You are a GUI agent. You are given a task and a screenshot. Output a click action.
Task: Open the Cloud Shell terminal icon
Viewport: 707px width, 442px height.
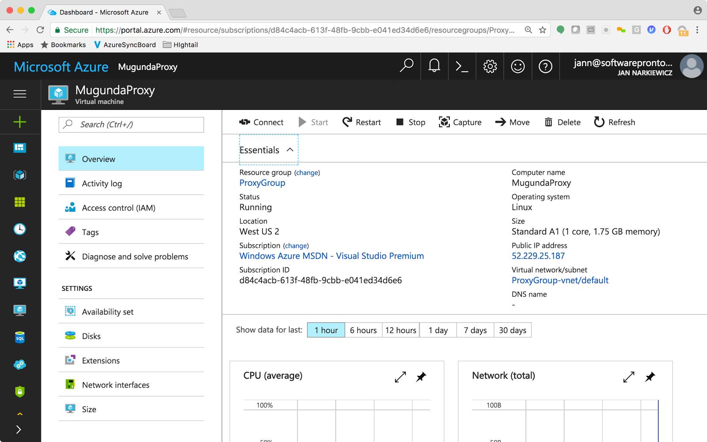[462, 66]
